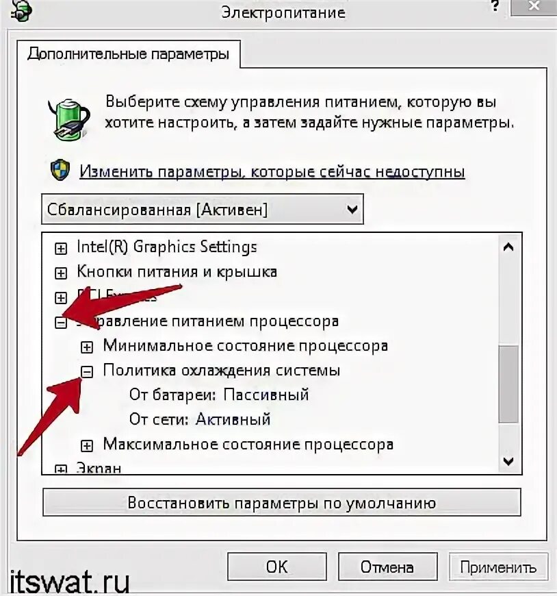Click the Отмена button
This screenshot has width=557, height=596.
387,567
